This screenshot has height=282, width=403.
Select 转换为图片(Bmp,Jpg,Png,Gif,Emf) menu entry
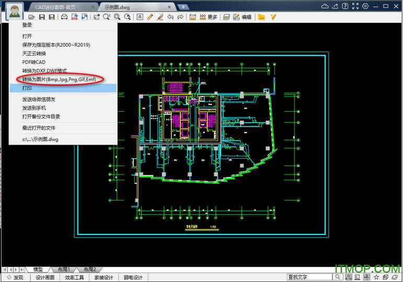click(59, 79)
